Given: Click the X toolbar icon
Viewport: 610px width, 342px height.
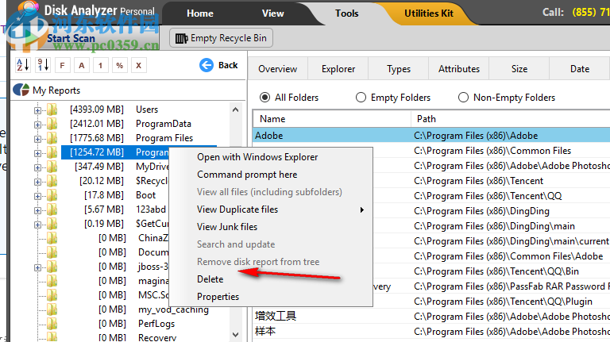Looking at the screenshot, I should point(138,65).
